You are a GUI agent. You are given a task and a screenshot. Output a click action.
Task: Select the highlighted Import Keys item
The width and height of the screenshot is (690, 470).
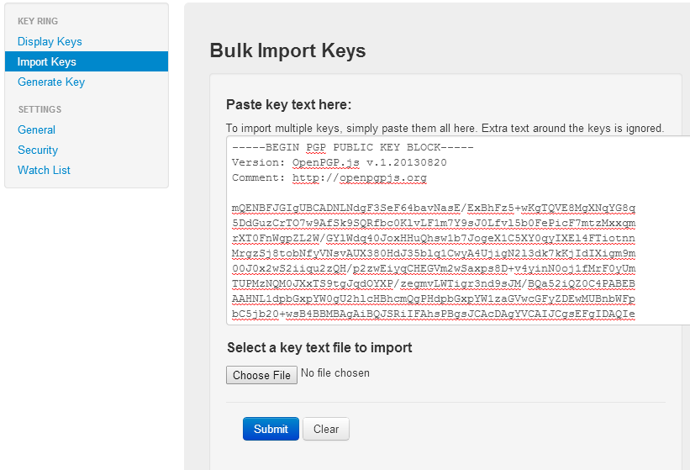[47, 61]
